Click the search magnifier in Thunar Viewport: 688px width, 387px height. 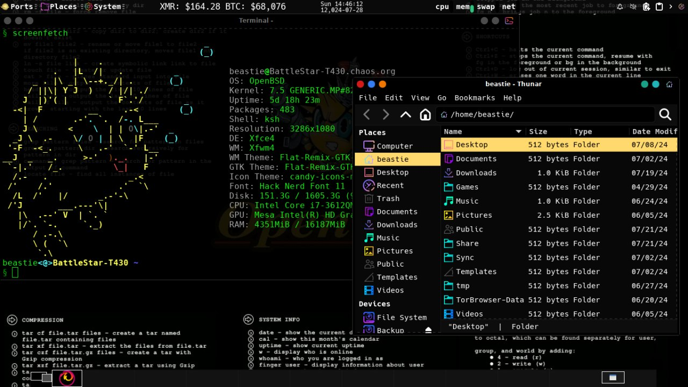(x=665, y=114)
